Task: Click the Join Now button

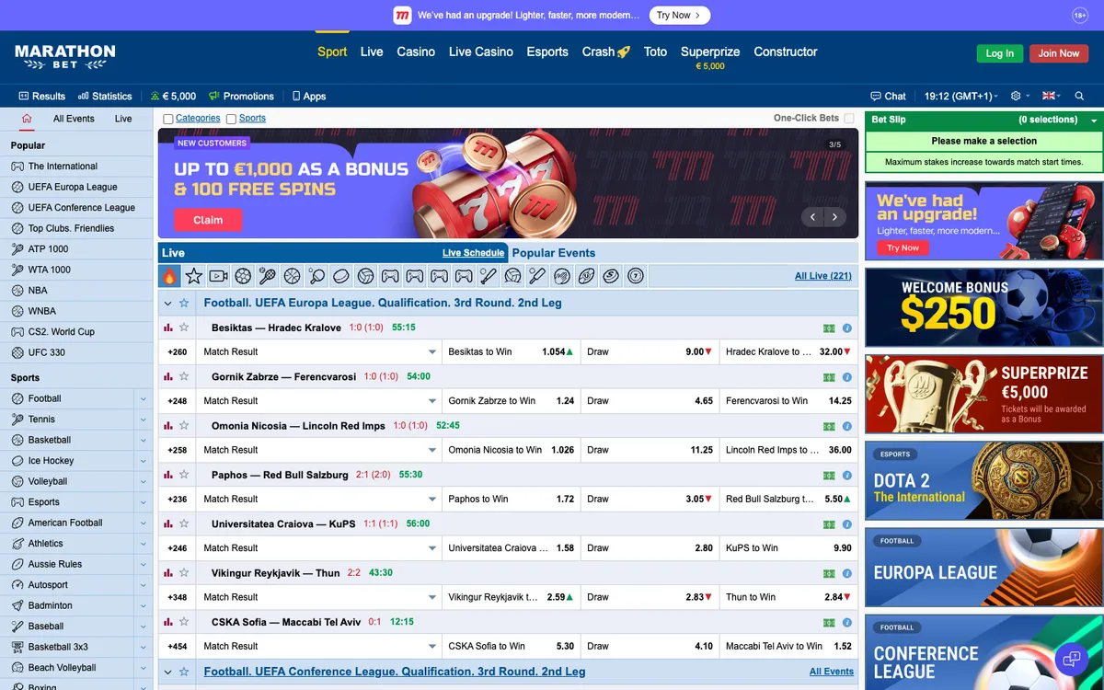Action: click(x=1059, y=53)
